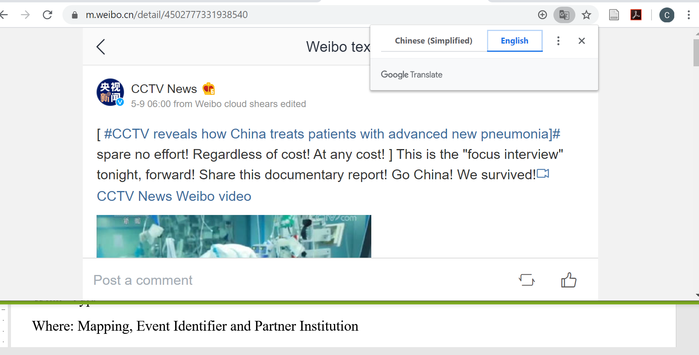Viewport: 699px width, 355px height.
Task: Click the Google Translate icon in address bar
Action: [564, 15]
